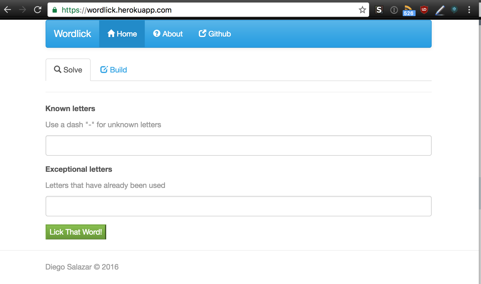Click the green padlock security icon

pos(55,10)
